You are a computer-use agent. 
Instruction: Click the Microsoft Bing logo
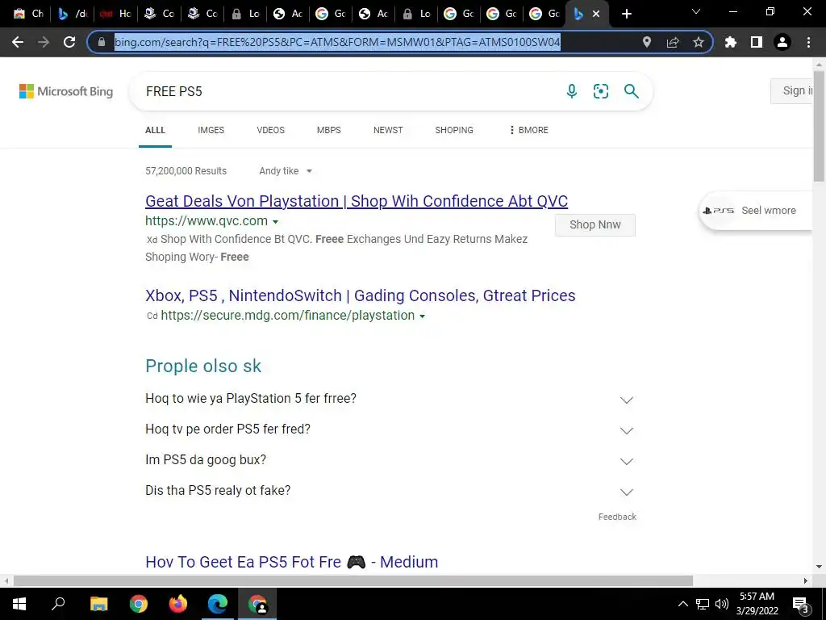[x=66, y=91]
